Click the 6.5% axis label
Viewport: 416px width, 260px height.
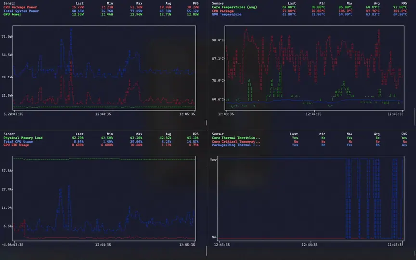tap(8, 226)
